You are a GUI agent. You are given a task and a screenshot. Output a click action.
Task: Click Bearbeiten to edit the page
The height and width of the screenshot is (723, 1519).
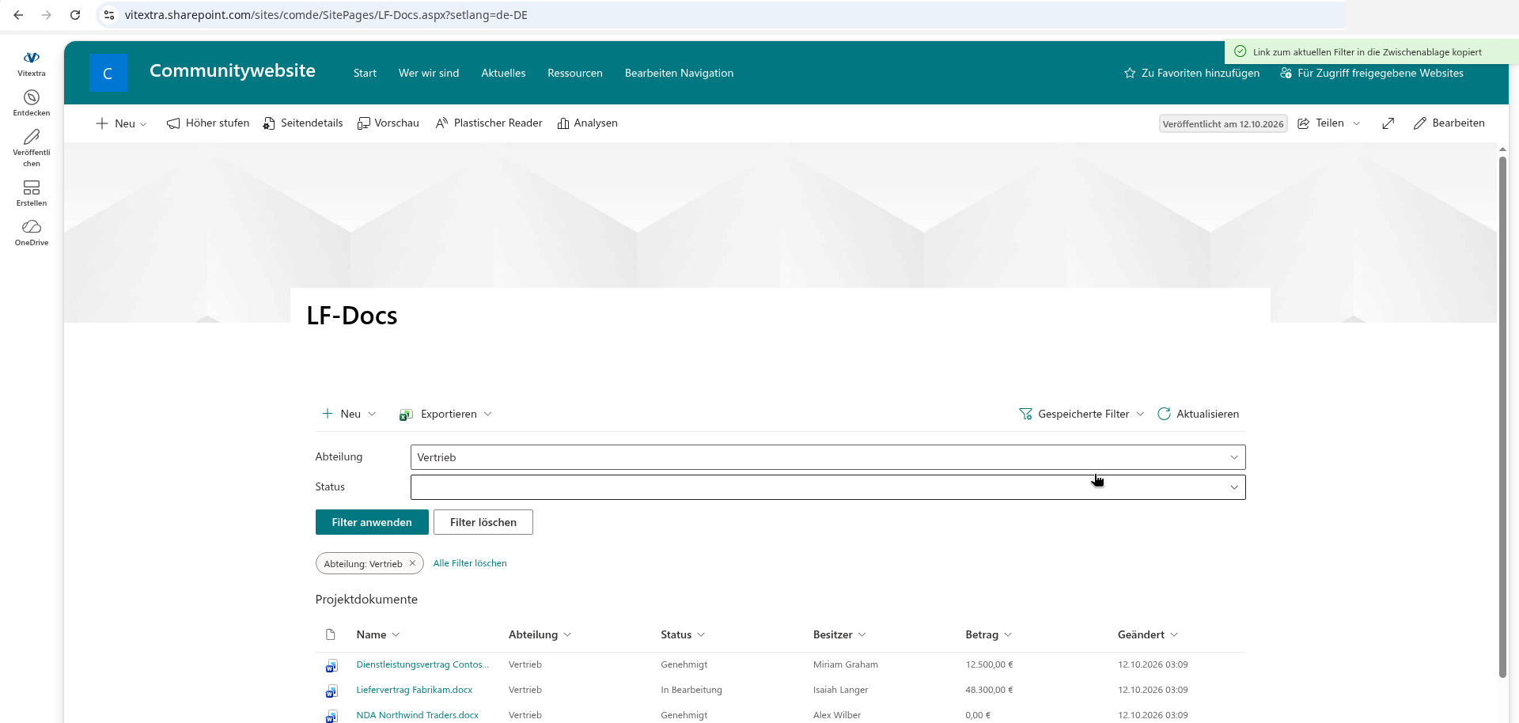tap(1449, 123)
